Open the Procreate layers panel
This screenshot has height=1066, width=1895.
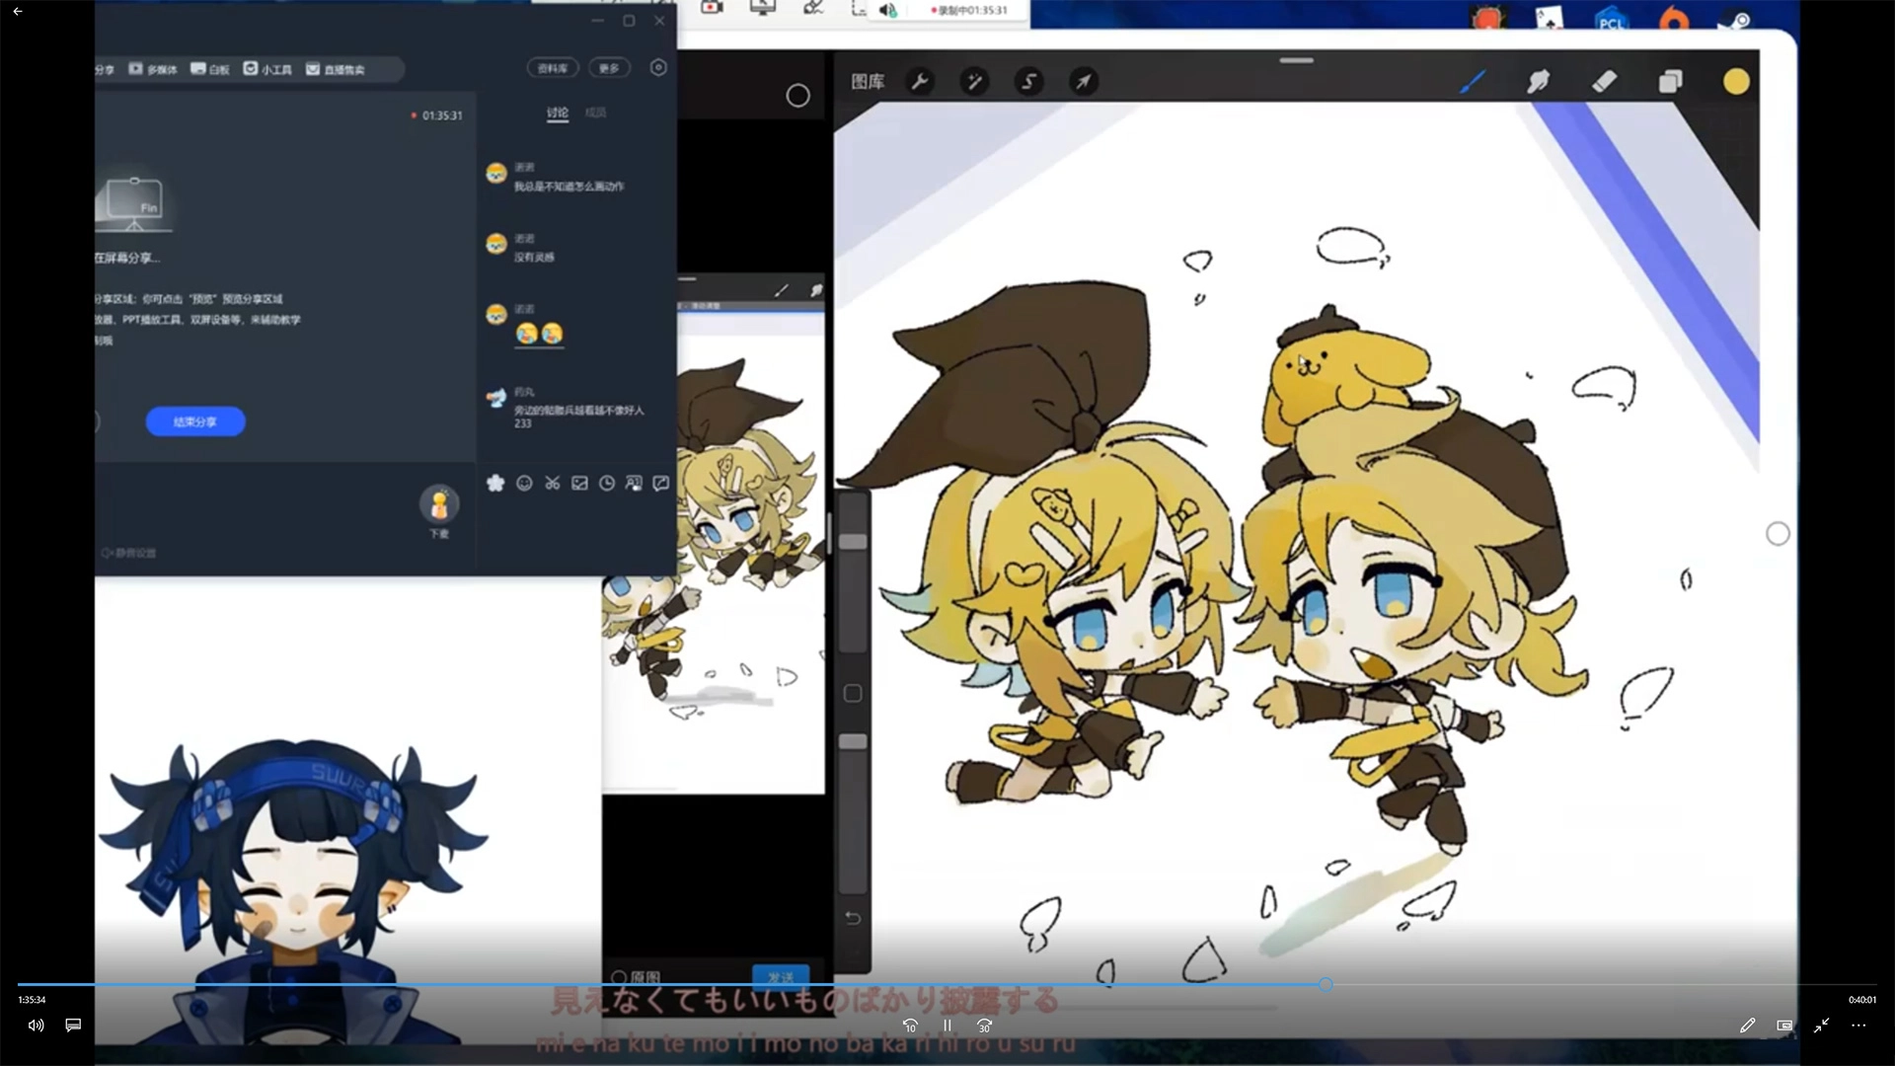click(x=1670, y=82)
